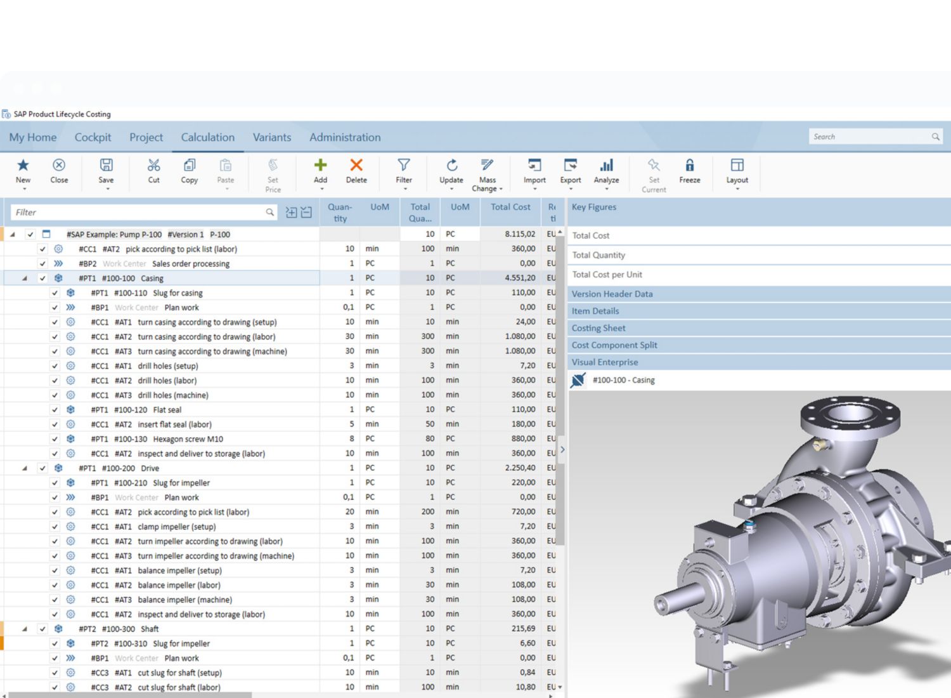Viewport: 951px width, 698px height.
Task: Click the red Delete X icon
Action: pos(356,166)
